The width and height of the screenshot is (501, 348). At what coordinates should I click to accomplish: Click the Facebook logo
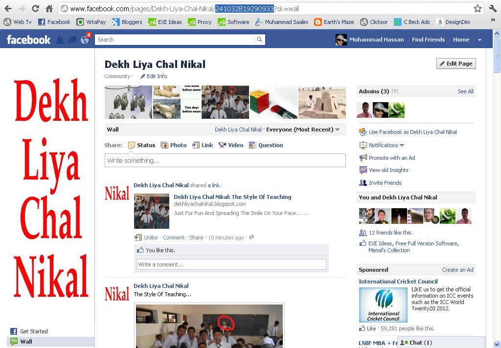tap(28, 40)
